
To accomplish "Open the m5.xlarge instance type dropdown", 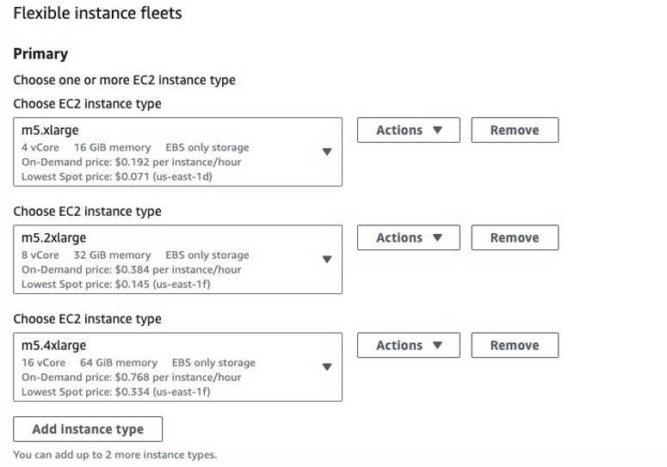I will tap(177, 151).
